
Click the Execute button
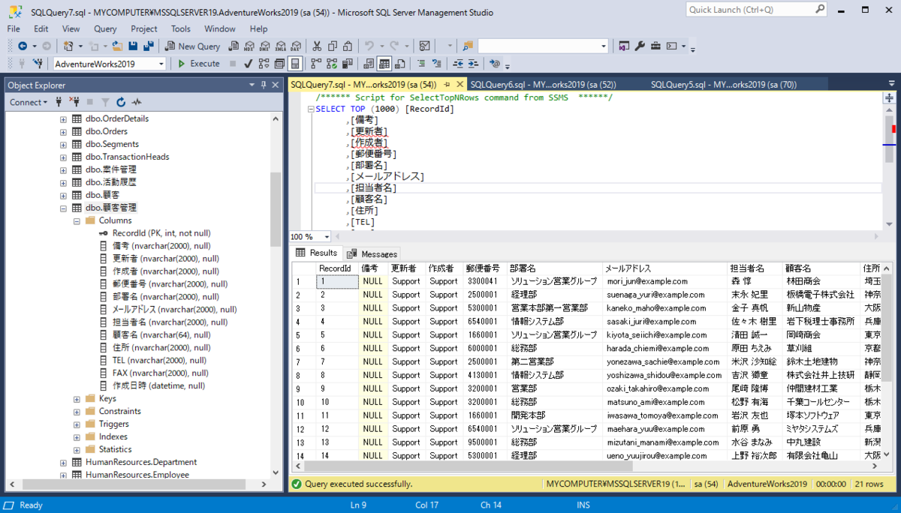[x=198, y=64]
